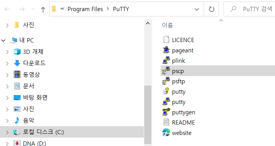This screenshot has height=146, width=275.
Task: Click the DNA (D:) drive icon
Action: pos(17,143)
